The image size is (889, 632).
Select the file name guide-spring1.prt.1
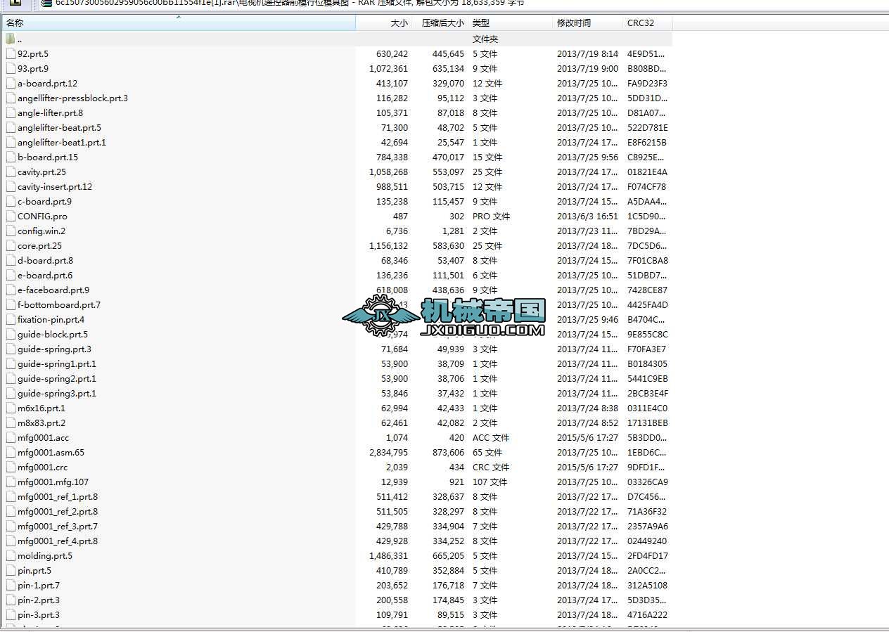point(57,364)
